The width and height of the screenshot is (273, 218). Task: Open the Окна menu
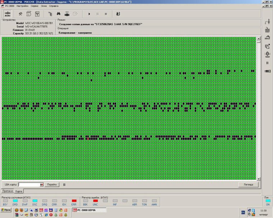point(44,6)
